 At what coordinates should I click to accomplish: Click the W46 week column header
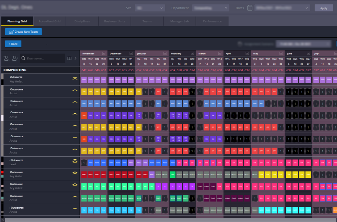(x=84, y=59)
